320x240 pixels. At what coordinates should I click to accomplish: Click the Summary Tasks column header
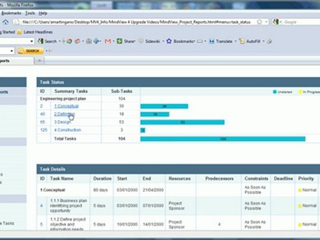(71, 91)
